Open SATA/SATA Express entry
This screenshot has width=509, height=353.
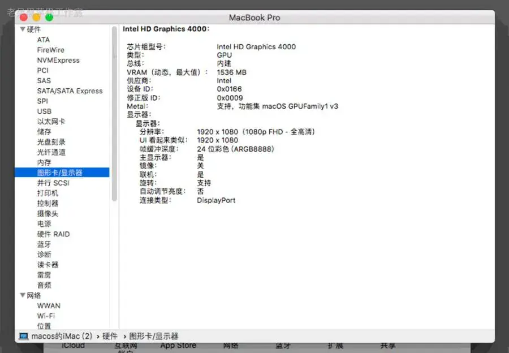pos(70,91)
